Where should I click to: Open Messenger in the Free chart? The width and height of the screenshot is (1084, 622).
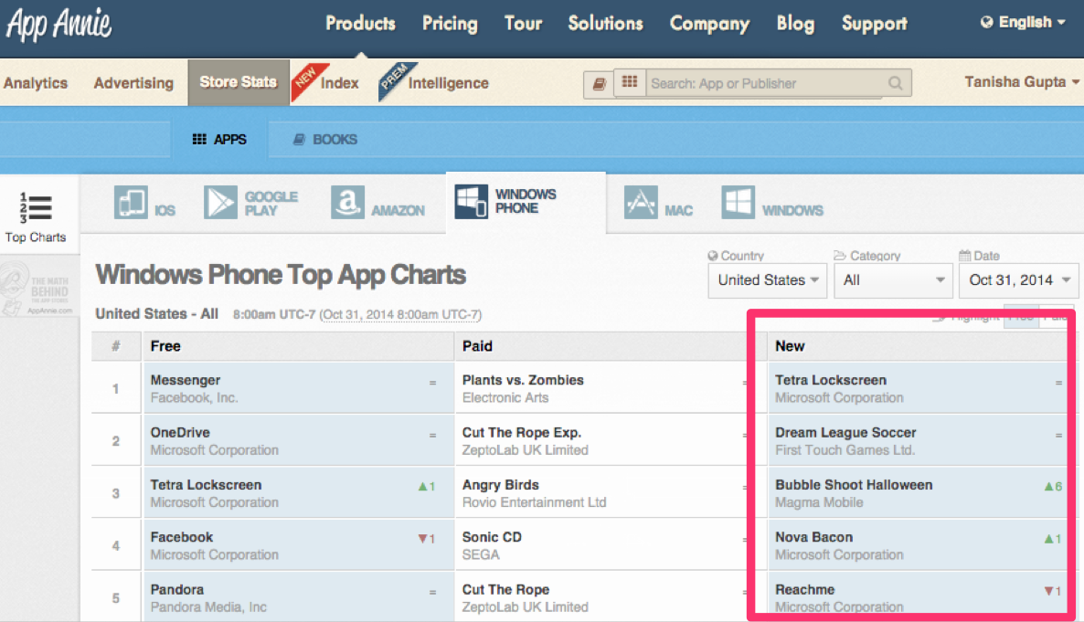point(186,380)
